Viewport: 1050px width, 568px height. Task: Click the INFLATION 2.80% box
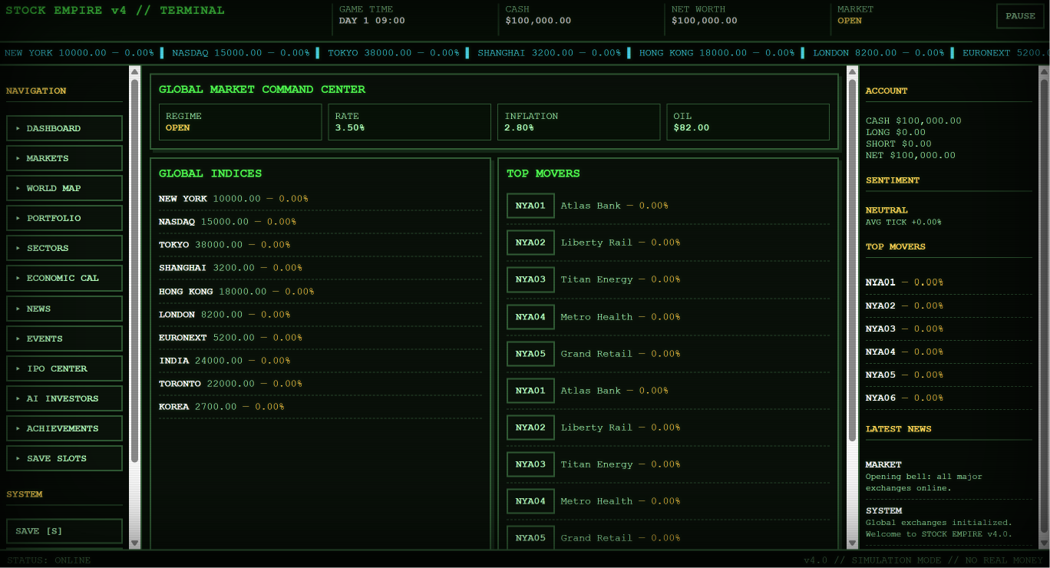point(579,122)
